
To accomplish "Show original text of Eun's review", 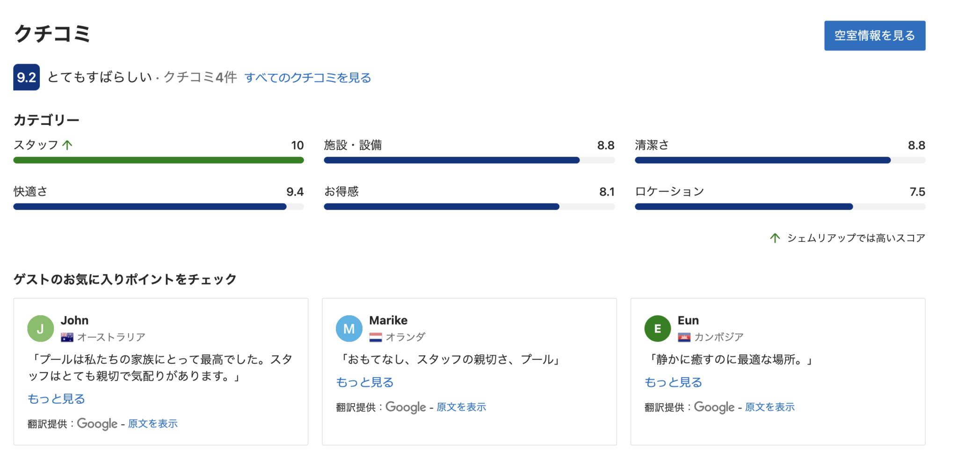I will pos(769,407).
